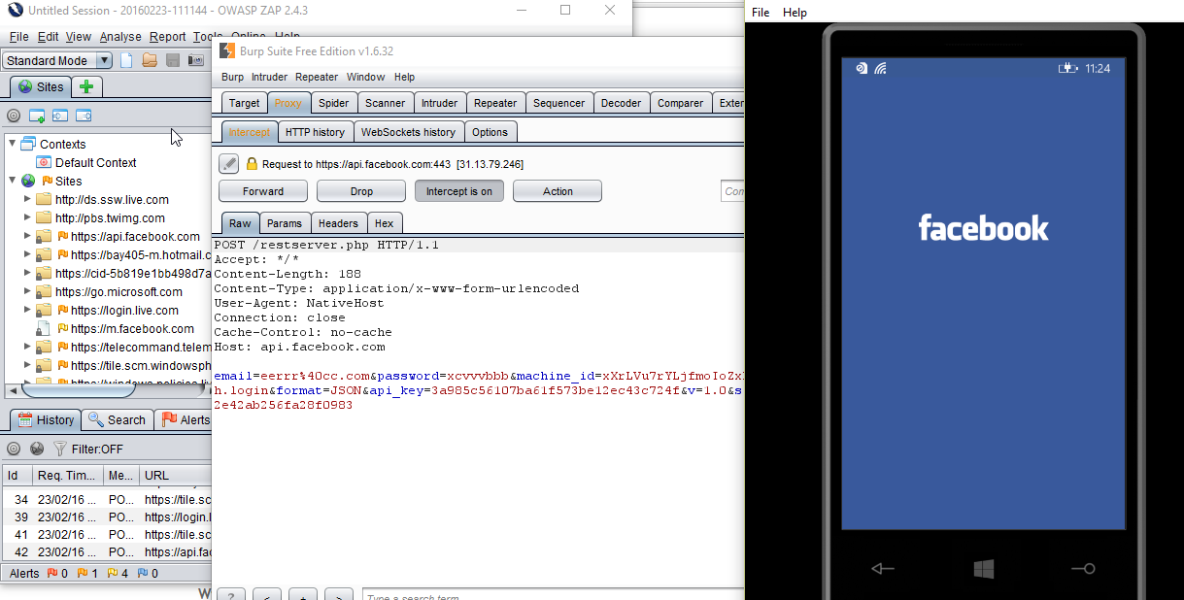Click ZAP new session page icon
The height and width of the screenshot is (600, 1184).
tap(126, 60)
